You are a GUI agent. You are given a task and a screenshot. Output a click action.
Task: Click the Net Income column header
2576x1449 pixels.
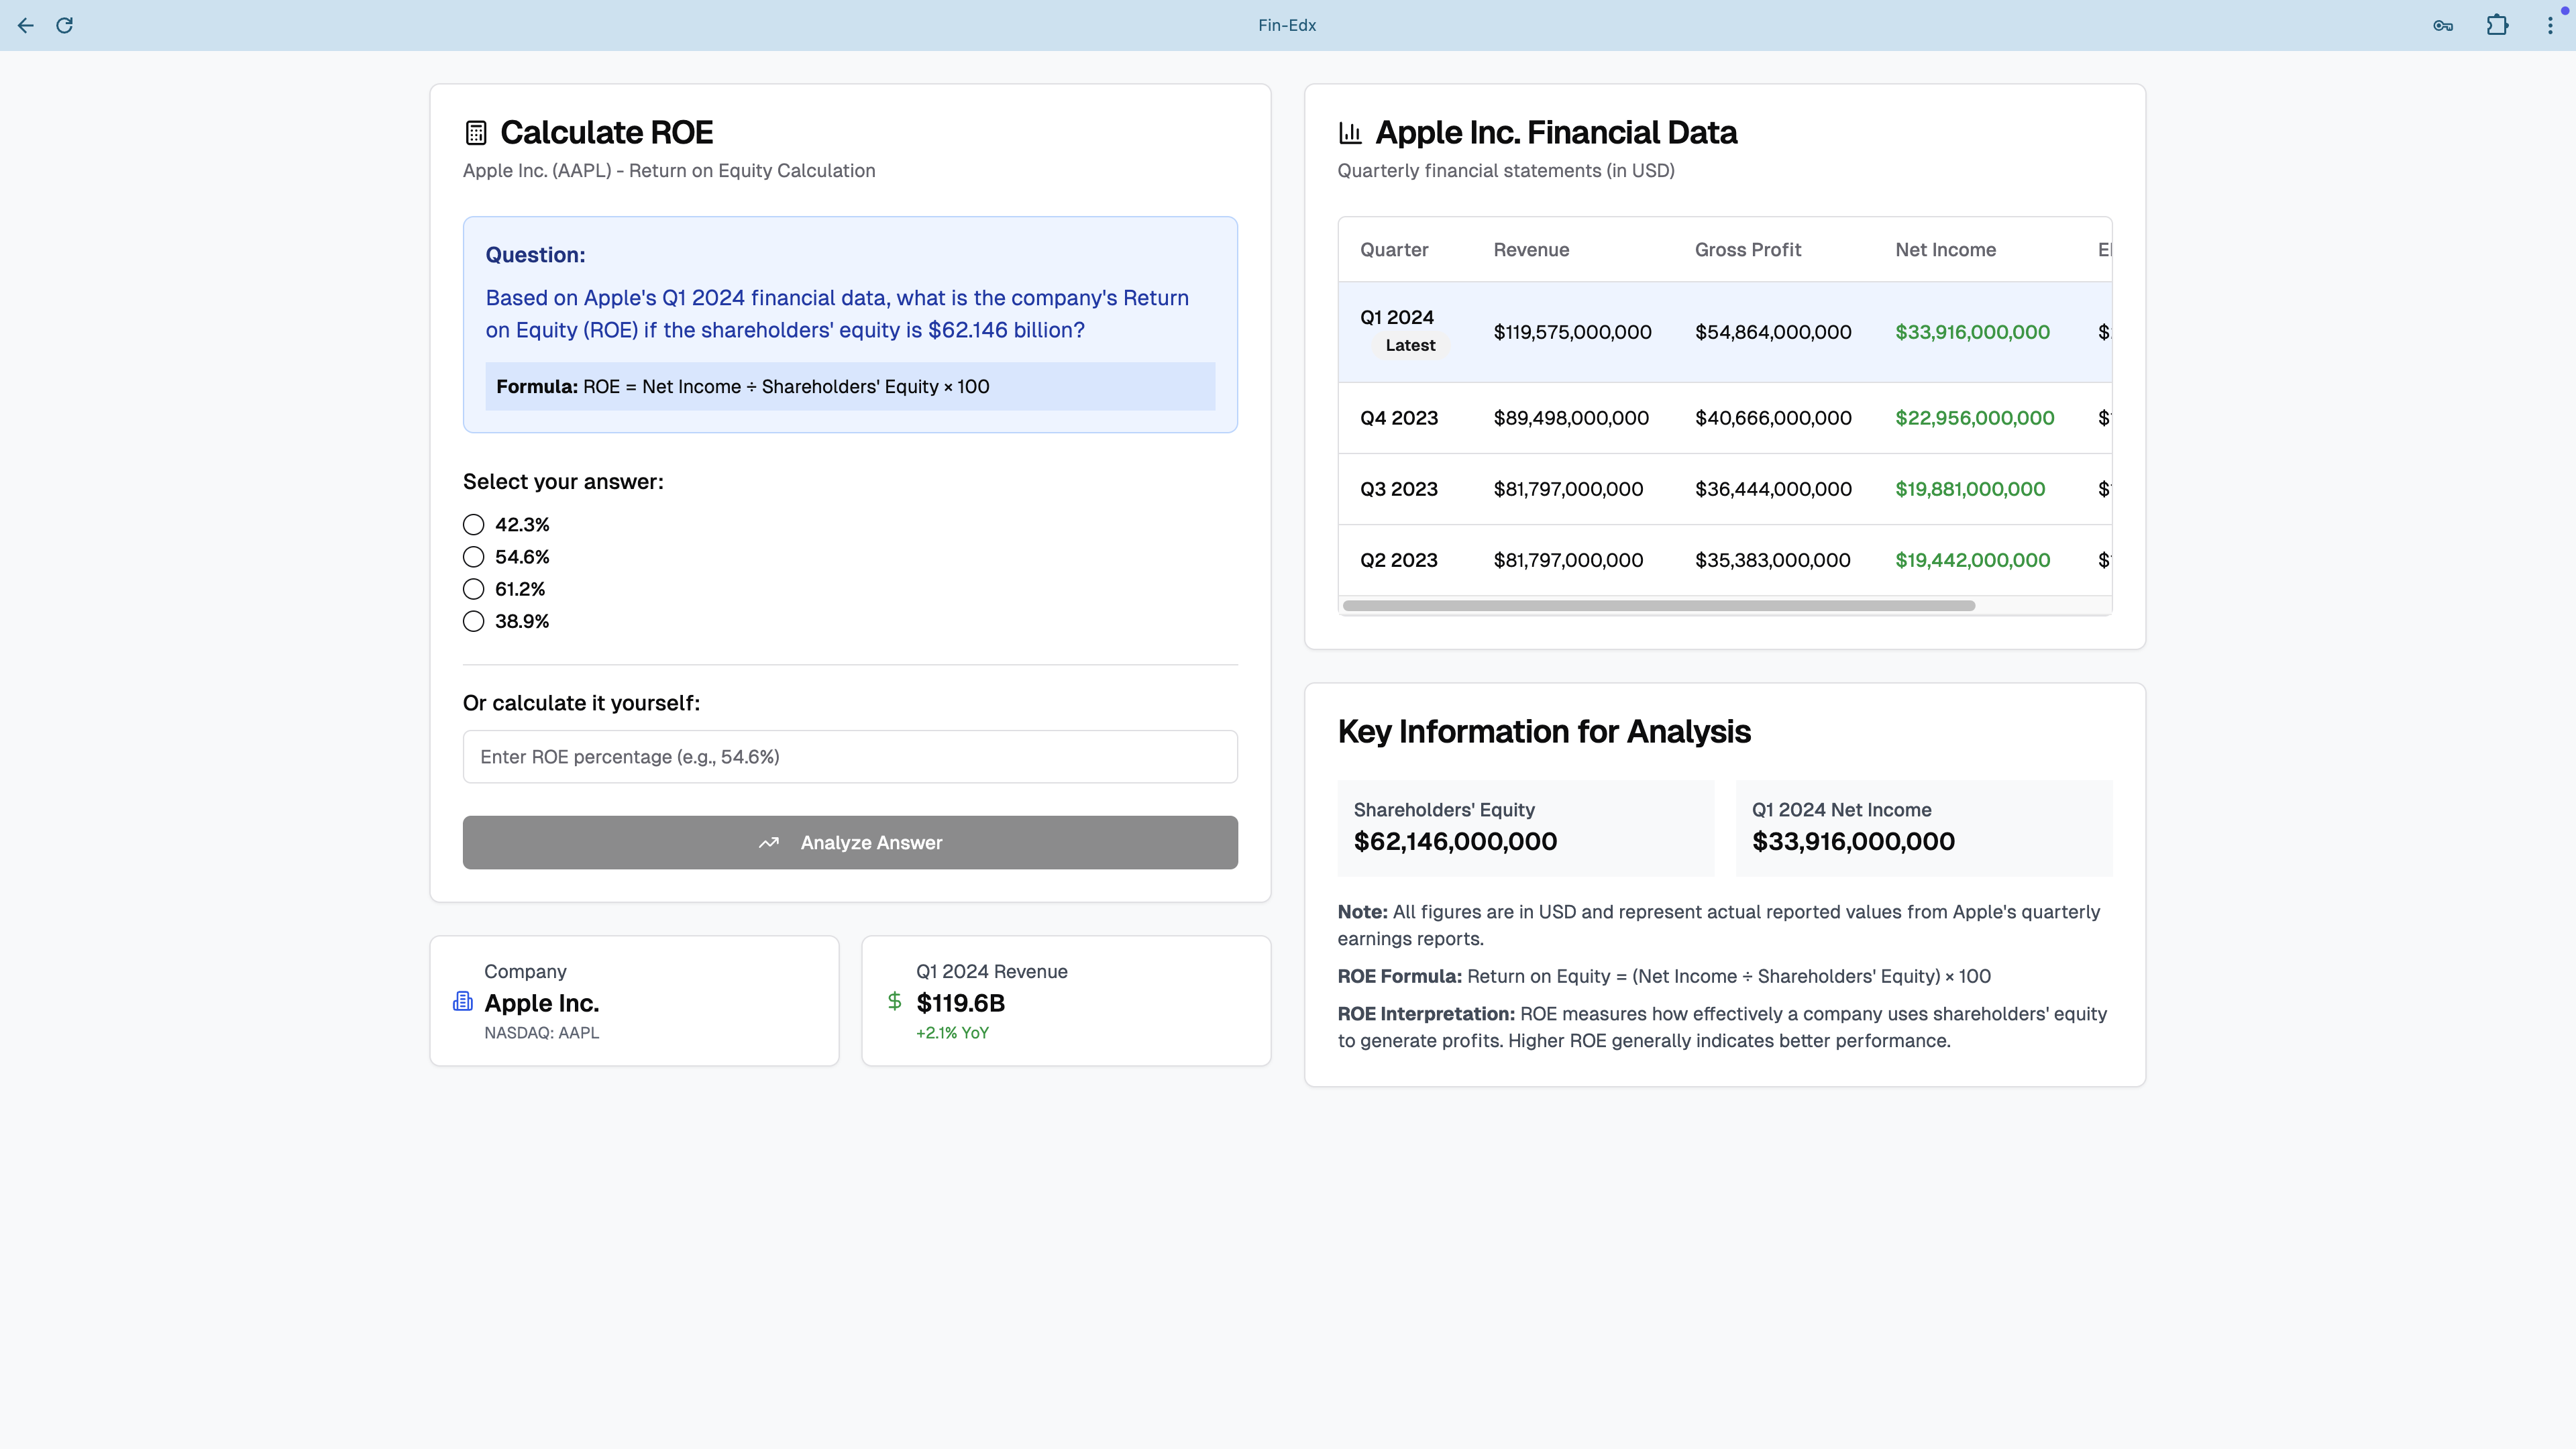click(x=1945, y=250)
